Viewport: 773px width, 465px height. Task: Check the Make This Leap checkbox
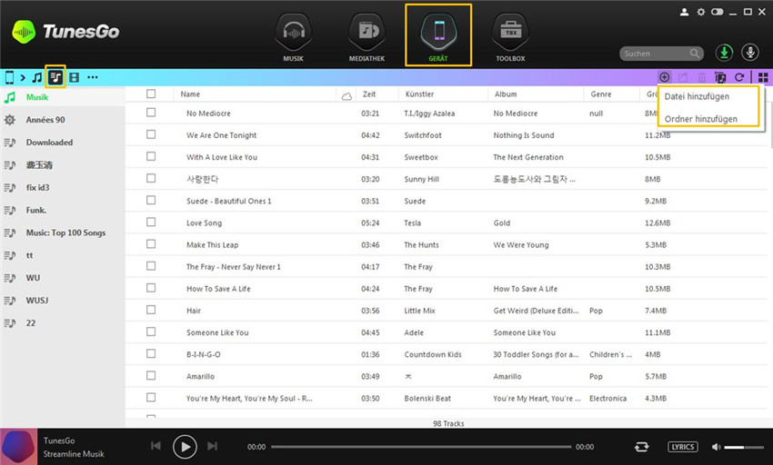tap(151, 244)
